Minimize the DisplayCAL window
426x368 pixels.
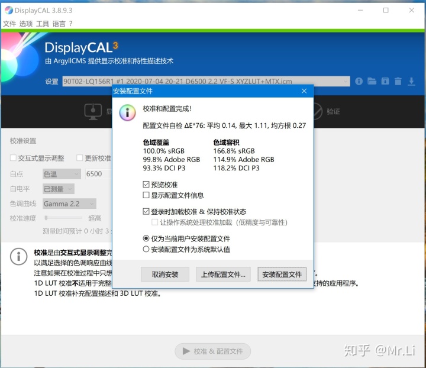[360, 10]
